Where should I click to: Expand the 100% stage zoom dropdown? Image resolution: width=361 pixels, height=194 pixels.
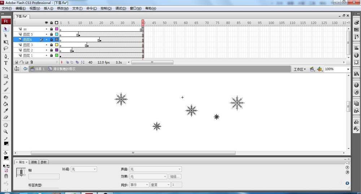coord(348,69)
